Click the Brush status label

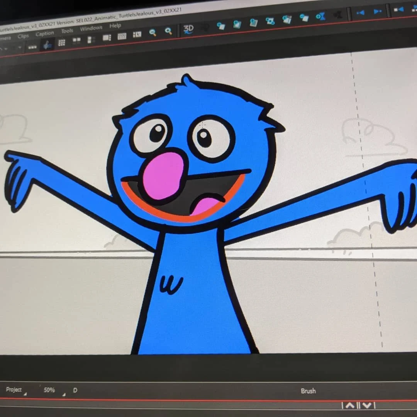pyautogui.click(x=308, y=391)
